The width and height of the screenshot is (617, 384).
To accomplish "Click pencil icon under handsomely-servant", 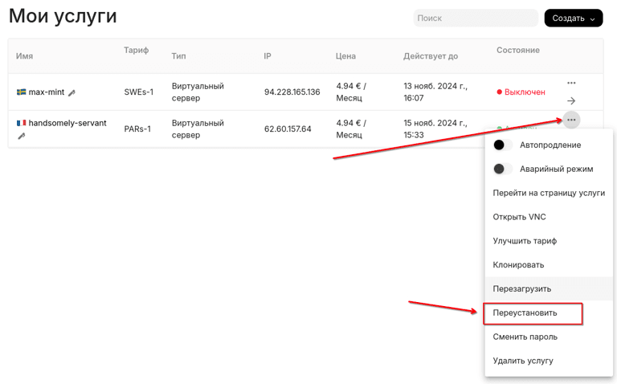I will point(22,137).
